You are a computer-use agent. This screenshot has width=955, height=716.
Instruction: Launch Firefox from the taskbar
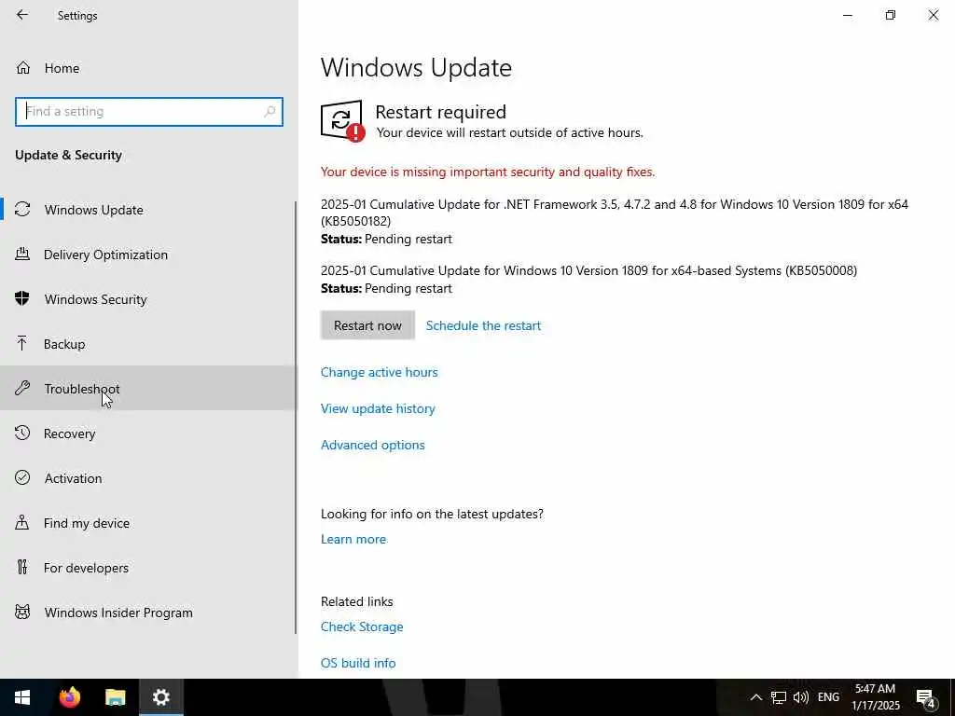pos(69,697)
